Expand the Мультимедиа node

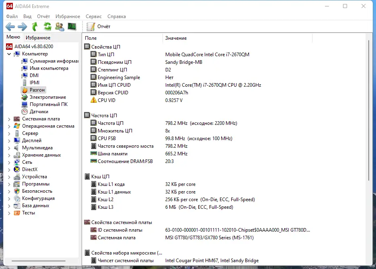(9, 148)
